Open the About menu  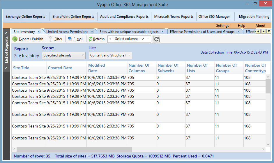pyautogui.click(x=260, y=26)
